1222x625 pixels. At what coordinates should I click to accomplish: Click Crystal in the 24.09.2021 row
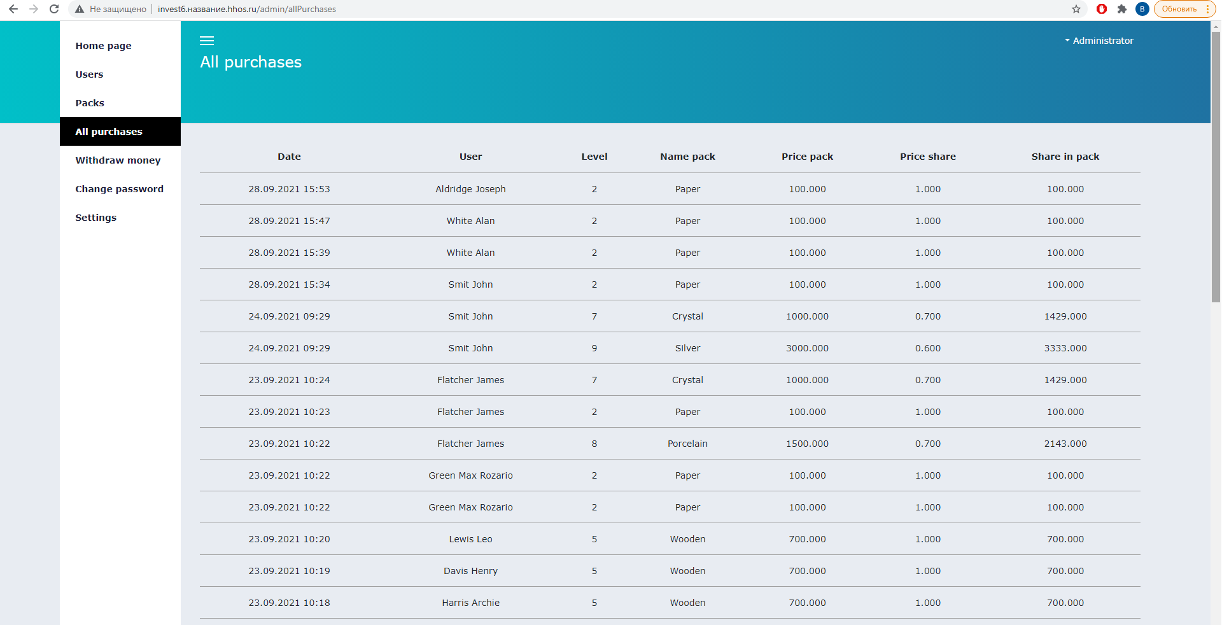(x=687, y=316)
